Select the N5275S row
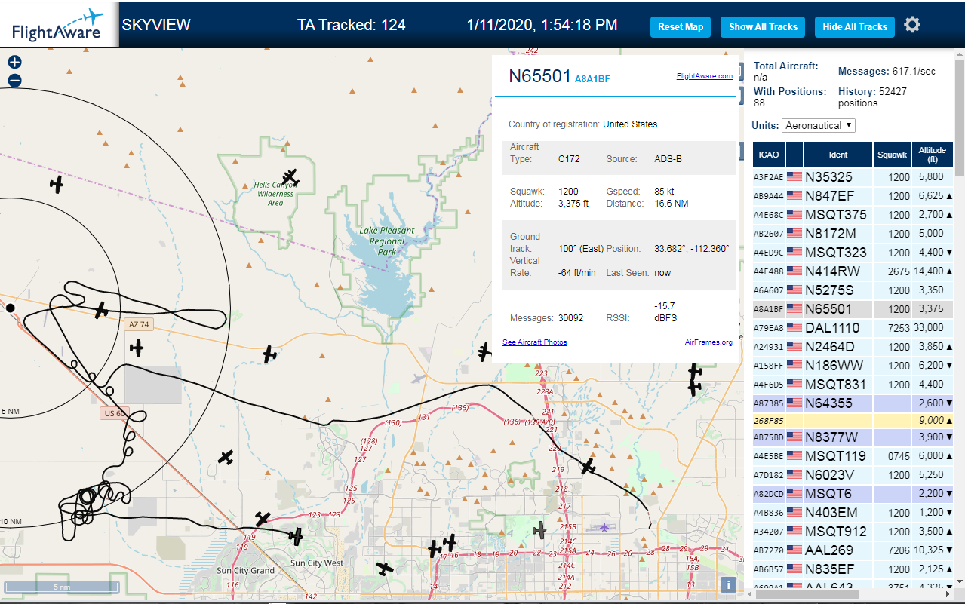 click(853, 290)
